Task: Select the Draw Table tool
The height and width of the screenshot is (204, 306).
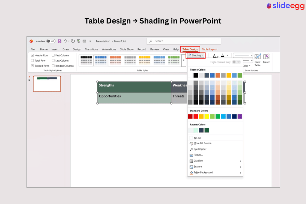Action: point(257,60)
